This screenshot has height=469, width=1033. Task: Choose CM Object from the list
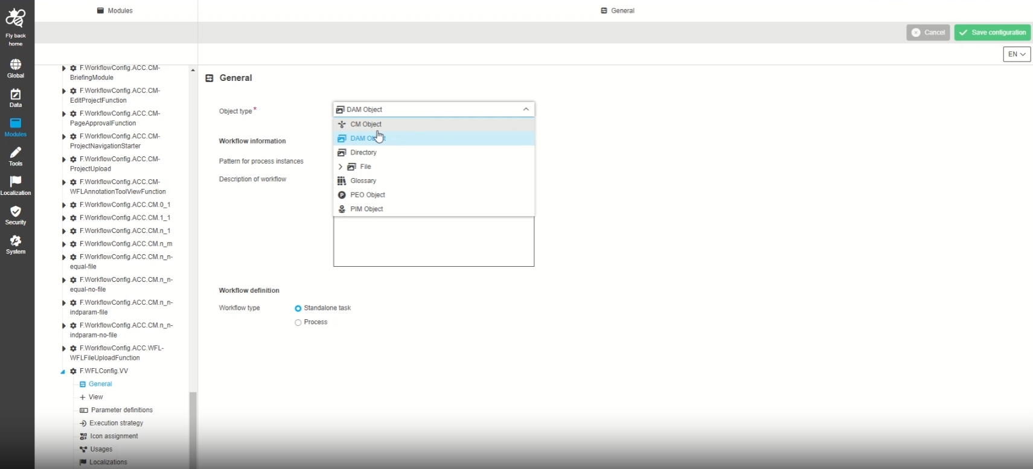click(366, 124)
